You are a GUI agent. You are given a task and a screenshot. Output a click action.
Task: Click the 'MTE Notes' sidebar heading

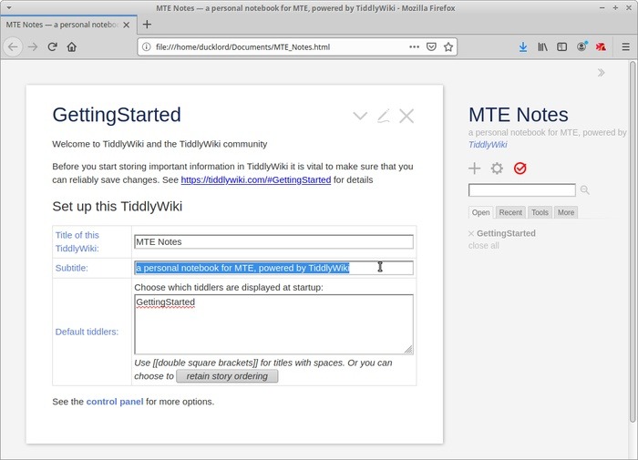coord(518,115)
